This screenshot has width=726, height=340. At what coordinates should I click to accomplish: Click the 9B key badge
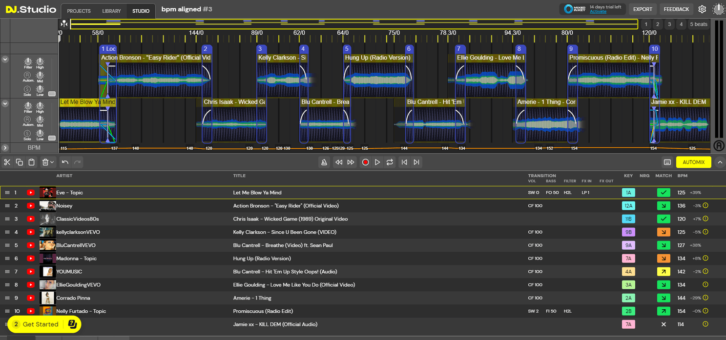coord(628,232)
